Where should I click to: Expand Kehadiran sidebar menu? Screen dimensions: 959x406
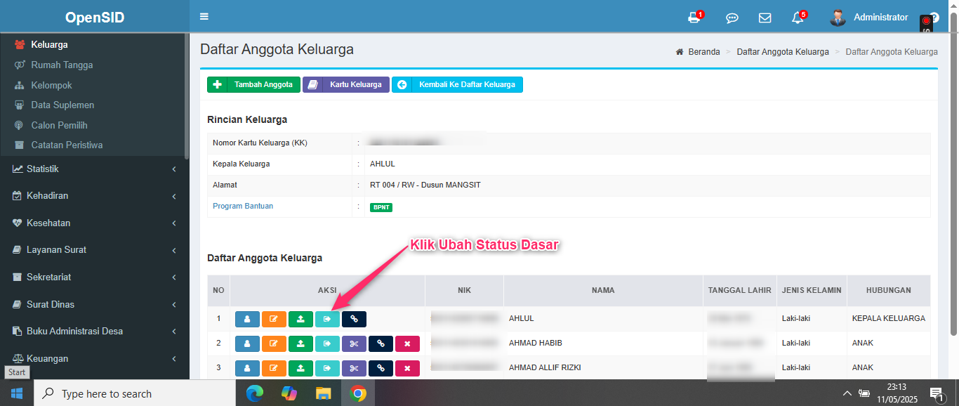click(x=95, y=196)
